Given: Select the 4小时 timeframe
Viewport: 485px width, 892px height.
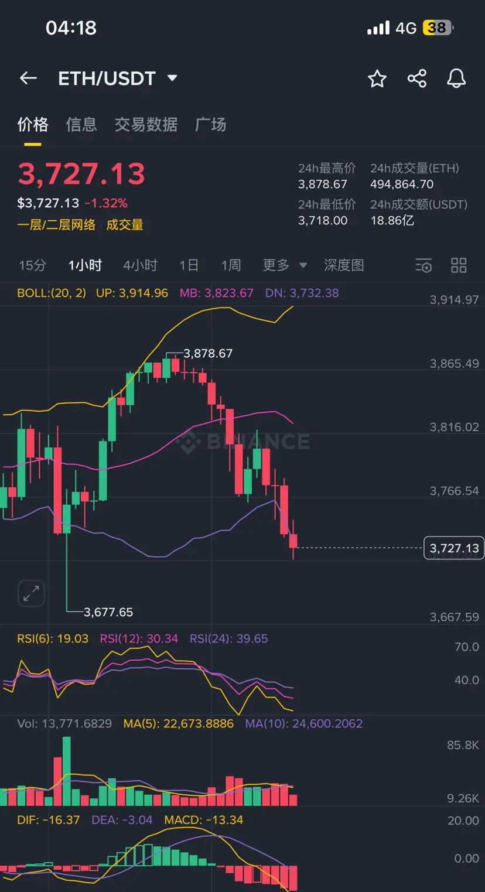Looking at the screenshot, I should coord(141,265).
